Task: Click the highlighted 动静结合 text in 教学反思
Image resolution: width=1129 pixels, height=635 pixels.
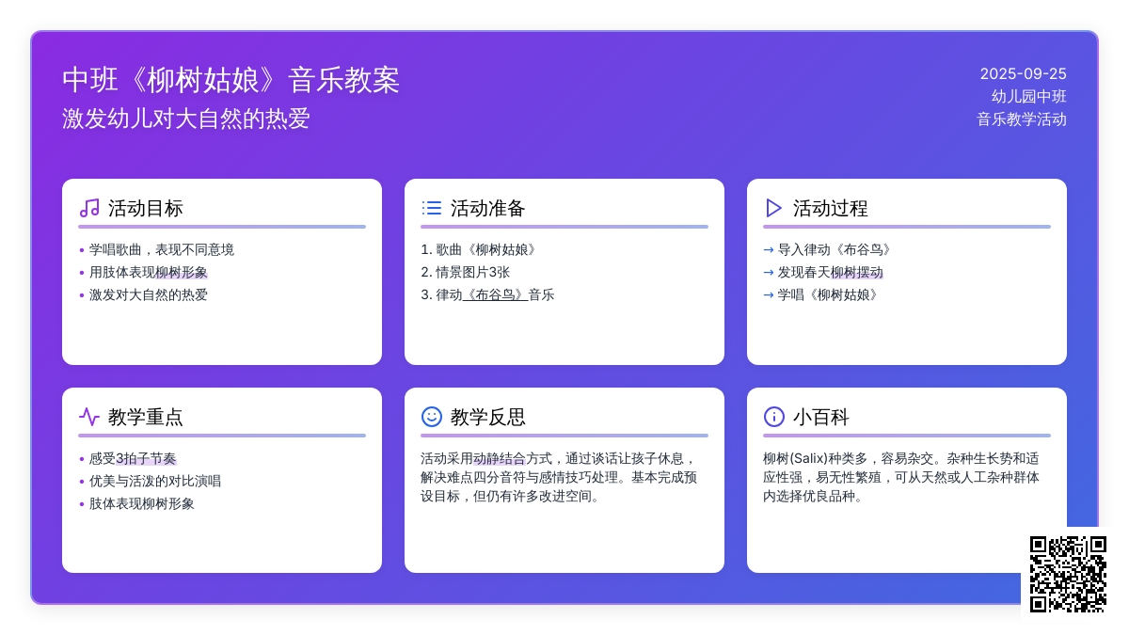Action: coord(500,458)
